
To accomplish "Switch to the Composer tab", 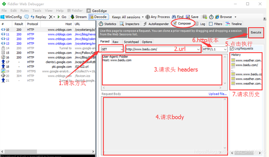I will [x=182, y=23].
